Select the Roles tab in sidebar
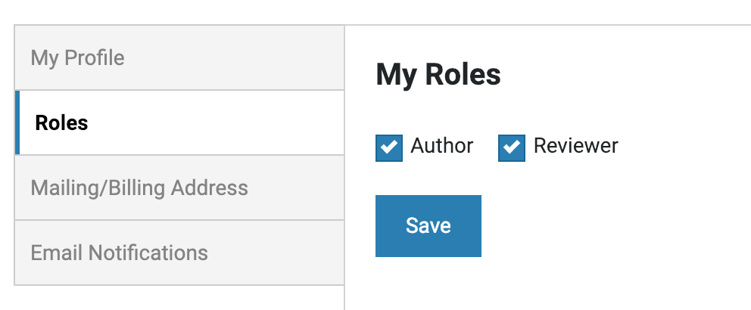Viewport: 751px width, 310px height. (61, 122)
